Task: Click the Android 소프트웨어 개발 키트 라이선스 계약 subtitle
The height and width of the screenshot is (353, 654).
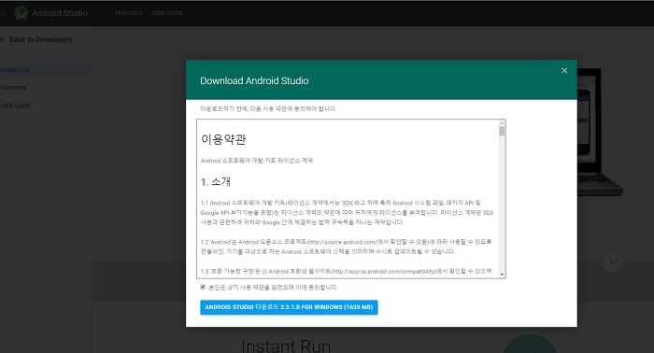Action: pos(257,161)
